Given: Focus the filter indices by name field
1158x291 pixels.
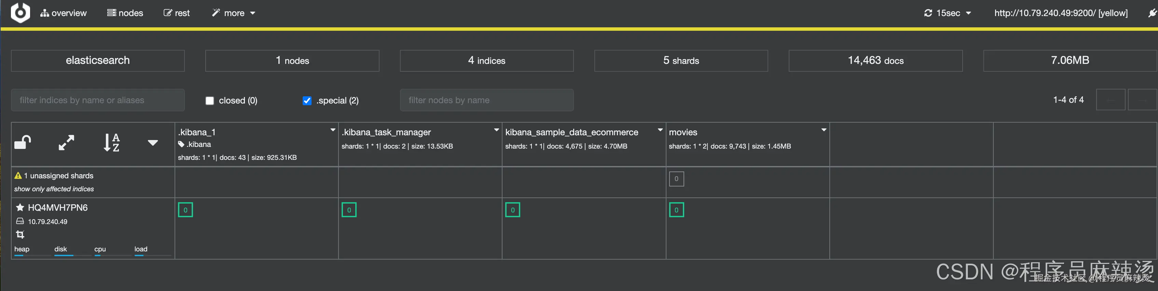Looking at the screenshot, I should click(x=98, y=100).
